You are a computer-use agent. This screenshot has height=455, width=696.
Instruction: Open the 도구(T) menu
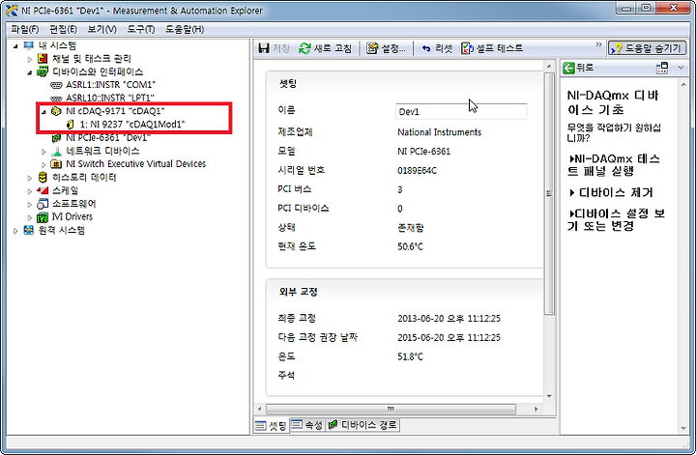tap(141, 29)
